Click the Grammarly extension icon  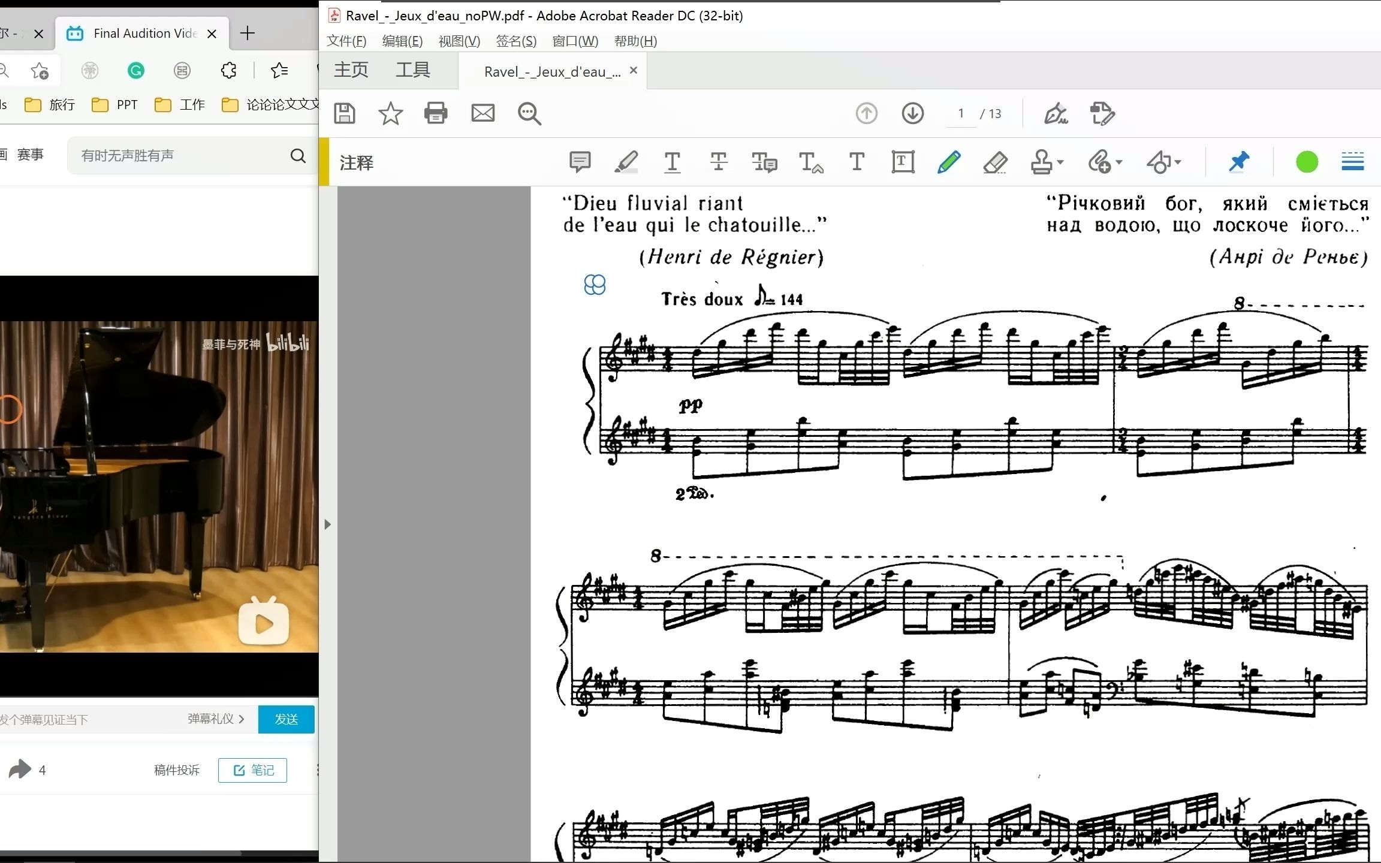136,71
